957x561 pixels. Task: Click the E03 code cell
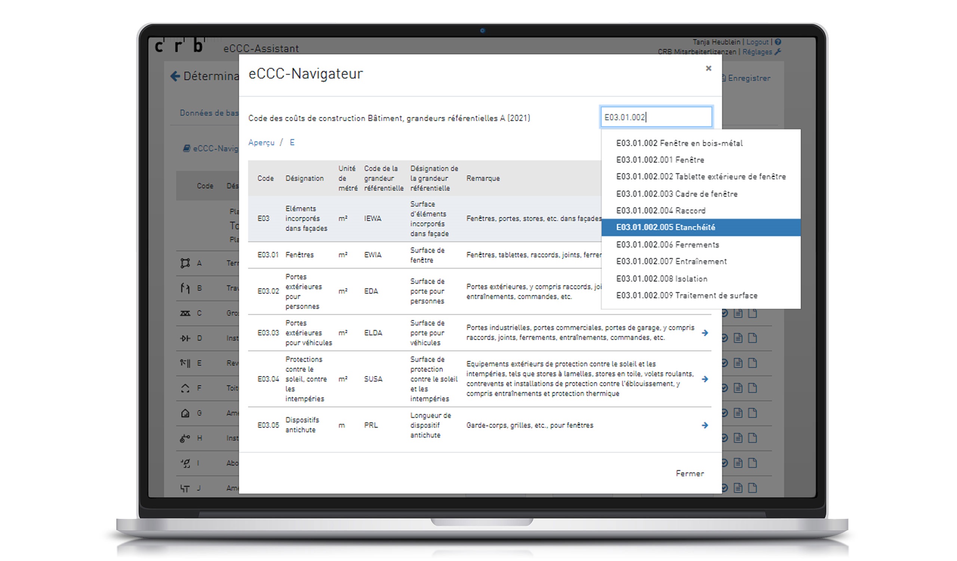coord(263,219)
